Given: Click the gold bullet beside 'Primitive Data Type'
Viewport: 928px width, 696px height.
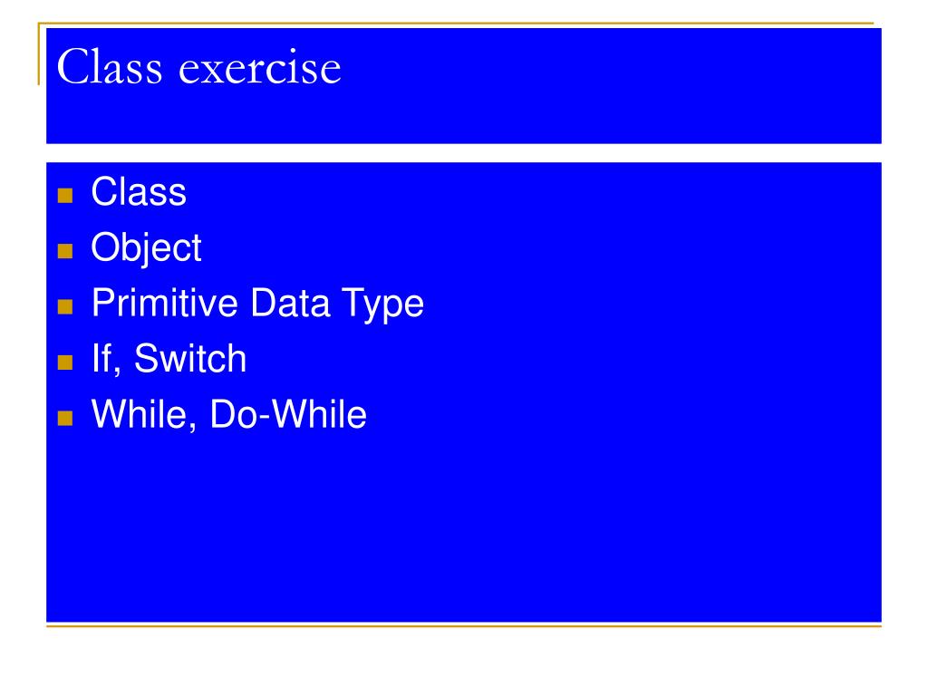Looking at the screenshot, I should (x=65, y=306).
